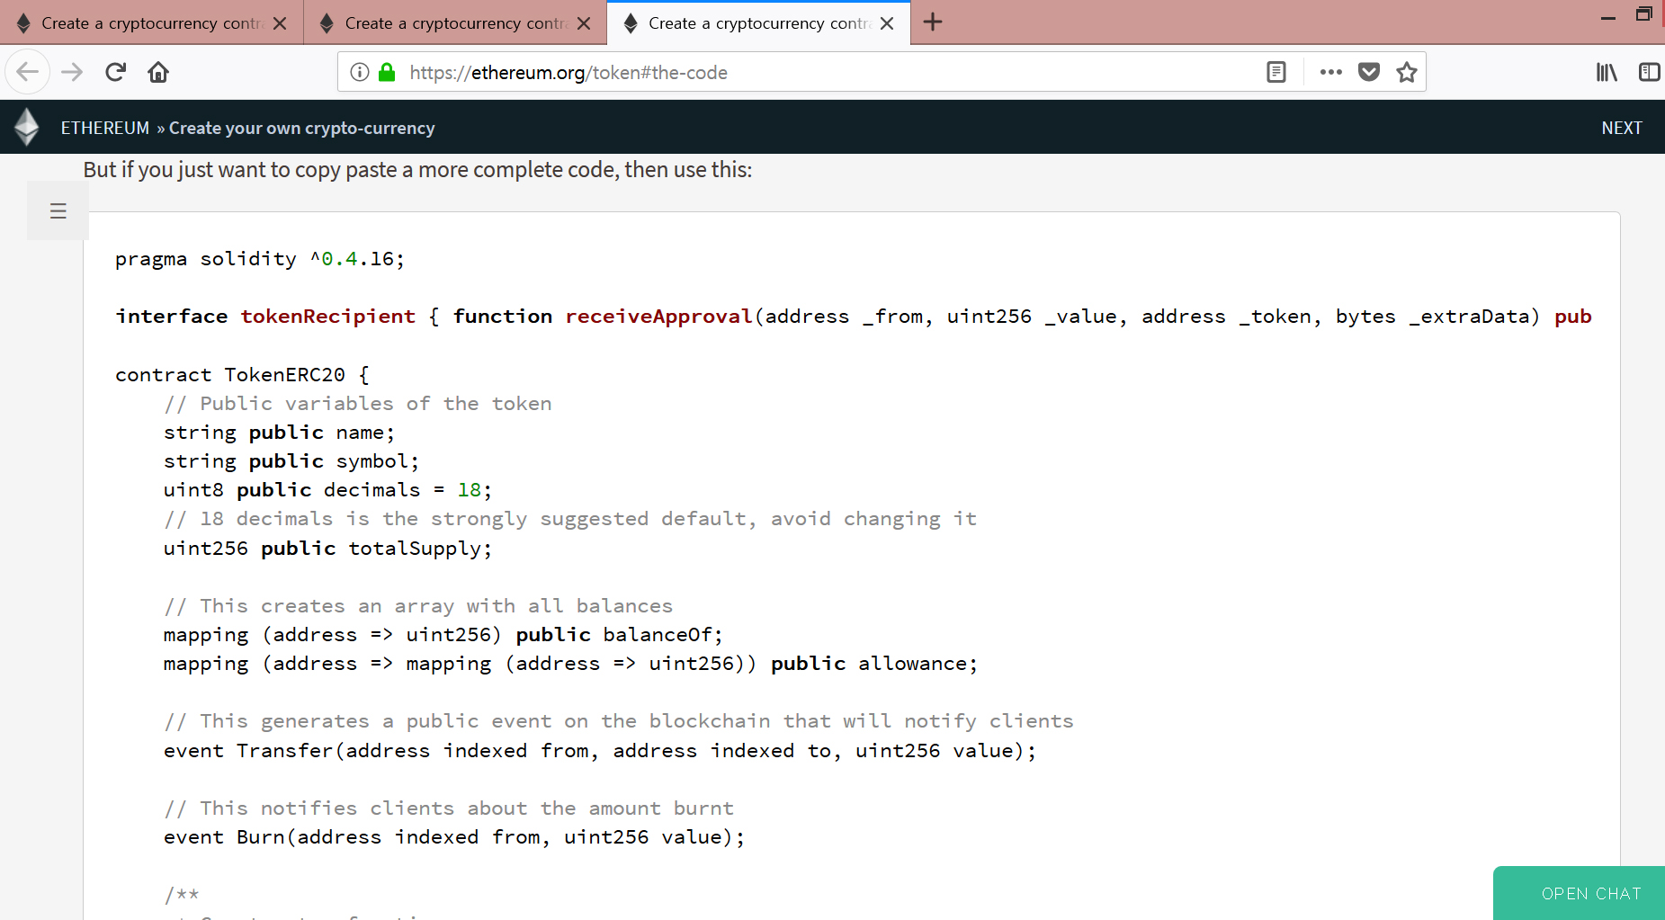Image resolution: width=1665 pixels, height=920 pixels.
Task: Expand the hamburger table of contents menu
Action: (x=58, y=211)
